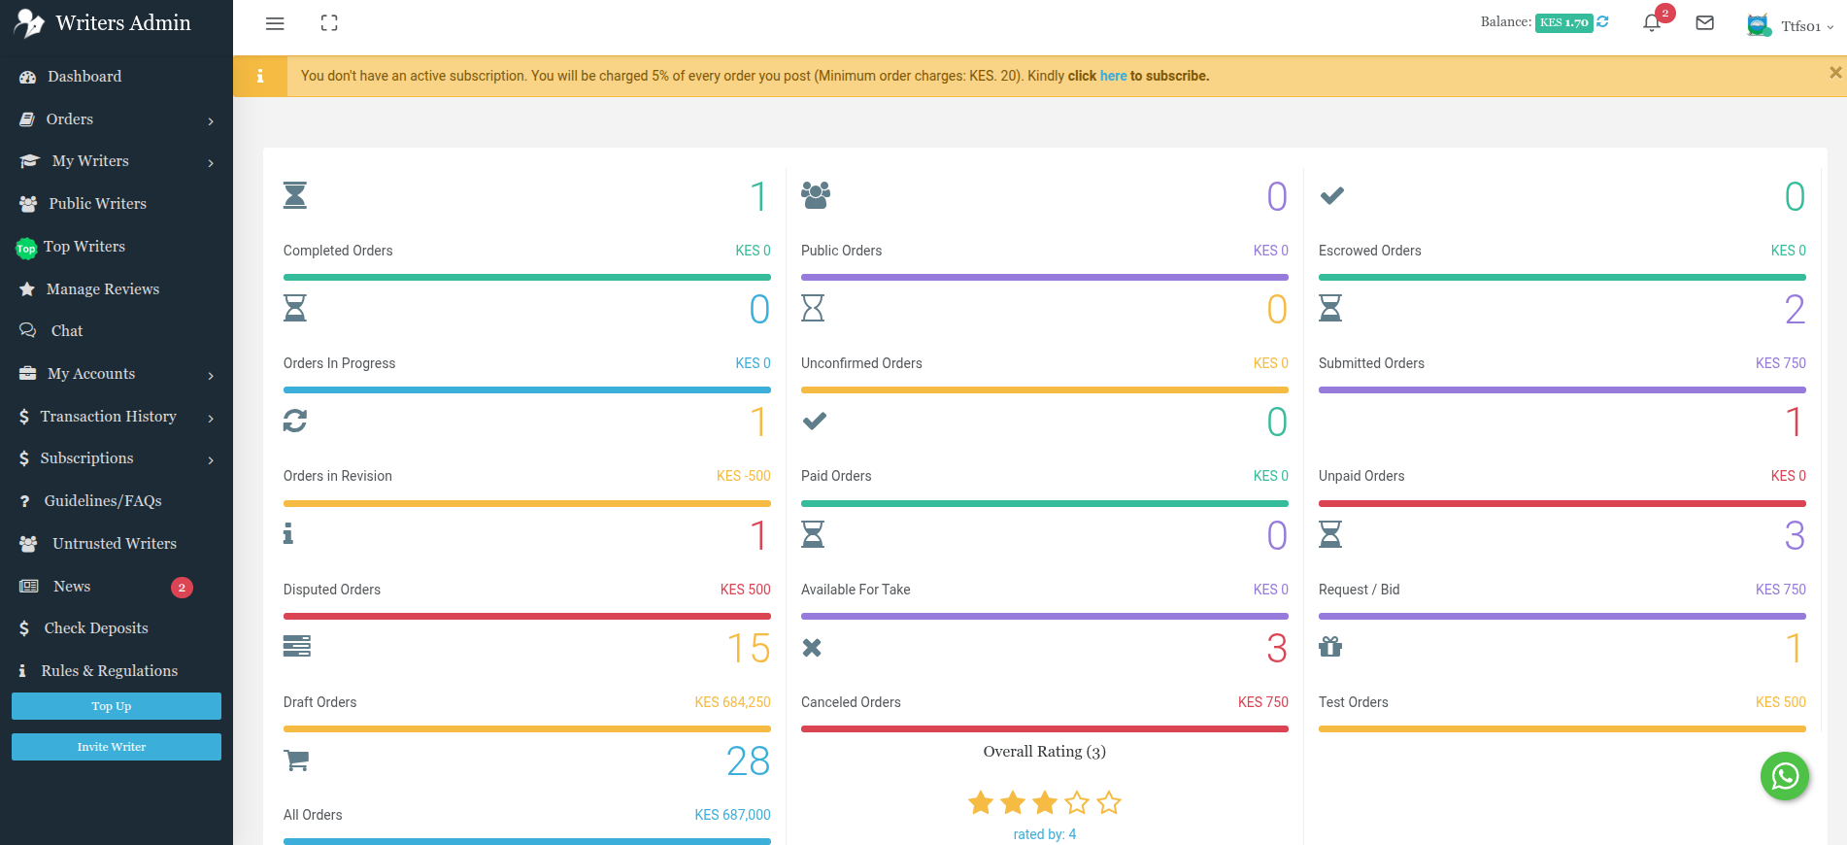The width and height of the screenshot is (1847, 845).
Task: Click the Test Orders gift icon
Action: tap(1329, 647)
